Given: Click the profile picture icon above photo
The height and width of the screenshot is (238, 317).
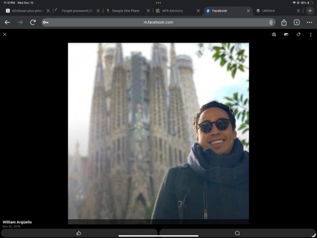Looking at the screenshot, I should 274,34.
